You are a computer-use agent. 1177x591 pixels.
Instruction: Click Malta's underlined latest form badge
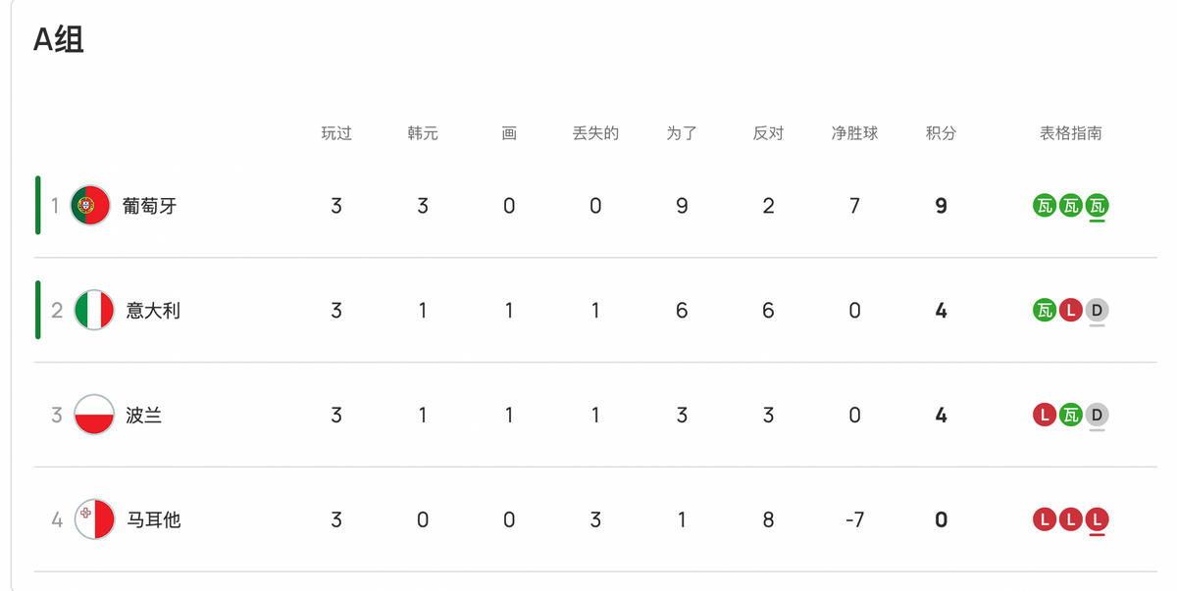pyautogui.click(x=1098, y=519)
